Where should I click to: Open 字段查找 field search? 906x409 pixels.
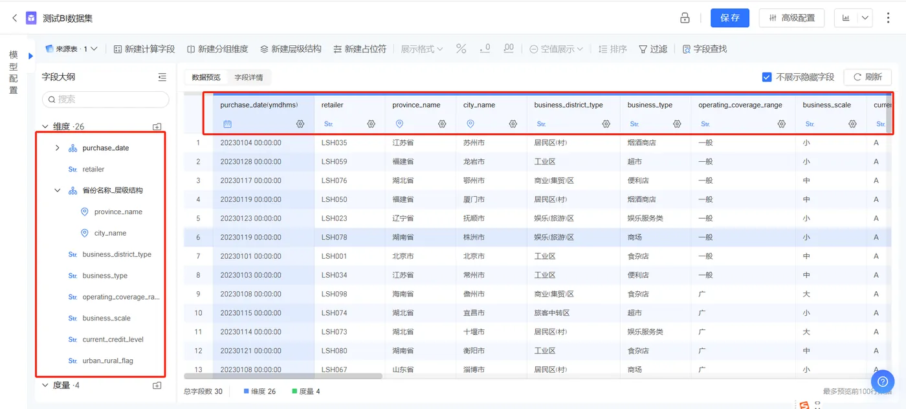(704, 49)
